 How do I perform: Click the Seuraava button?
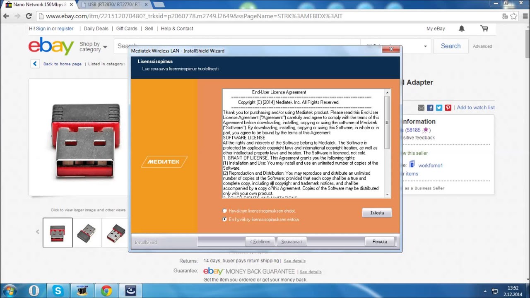coord(292,242)
